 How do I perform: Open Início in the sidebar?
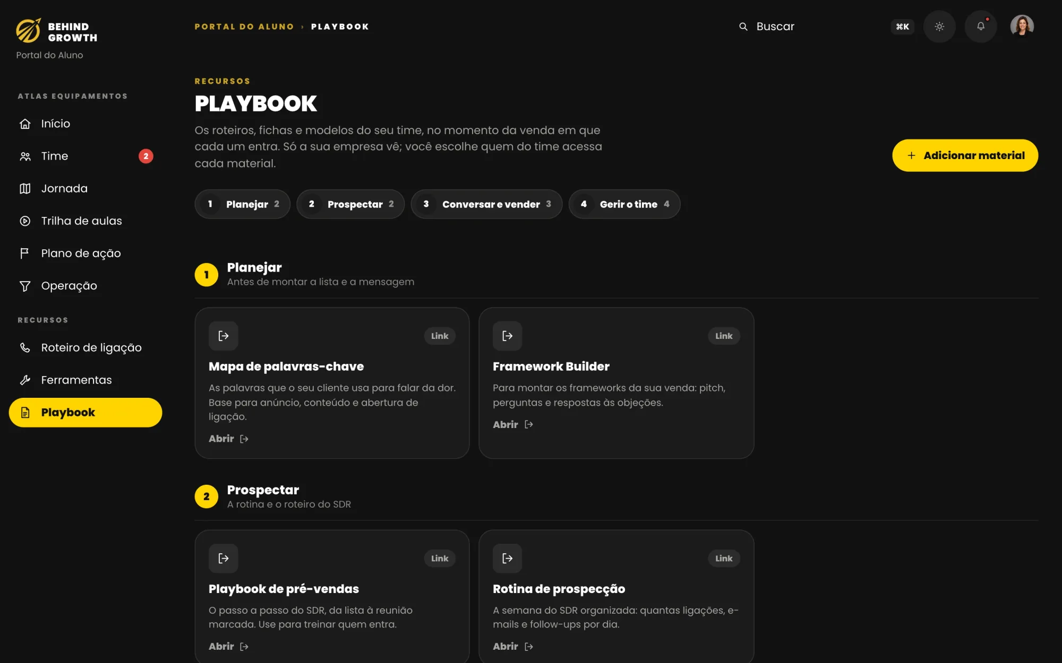85,124
